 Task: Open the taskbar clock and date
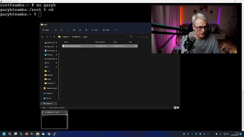pos(235,134)
